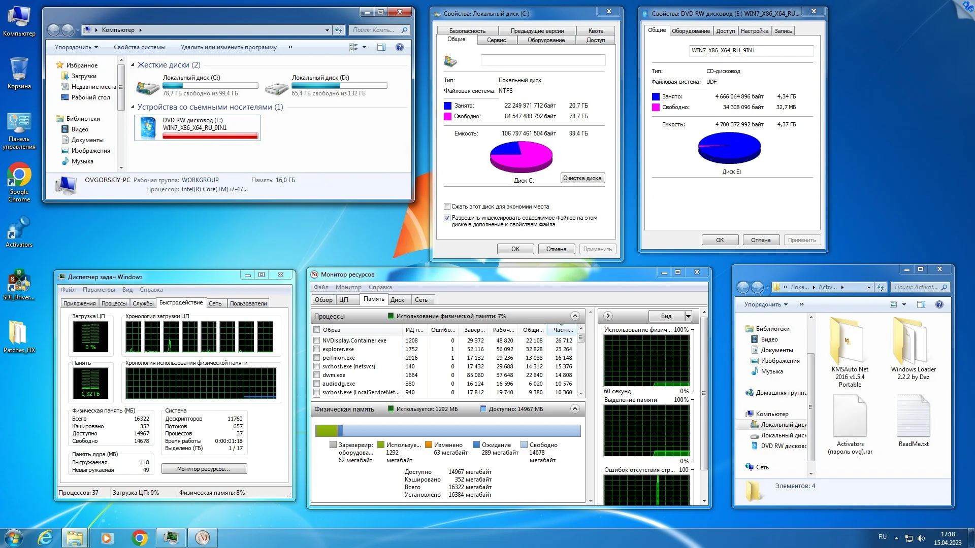Select DVD RW drive E: icon
The height and width of the screenshot is (548, 975).
click(148, 127)
